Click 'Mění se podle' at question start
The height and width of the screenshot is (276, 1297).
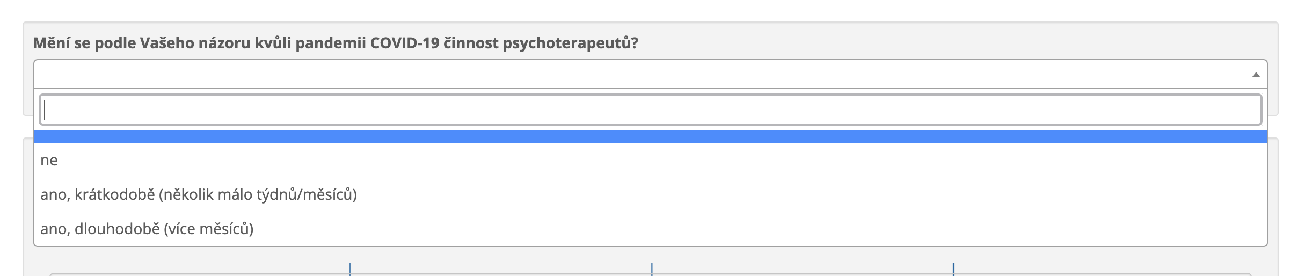tap(85, 43)
